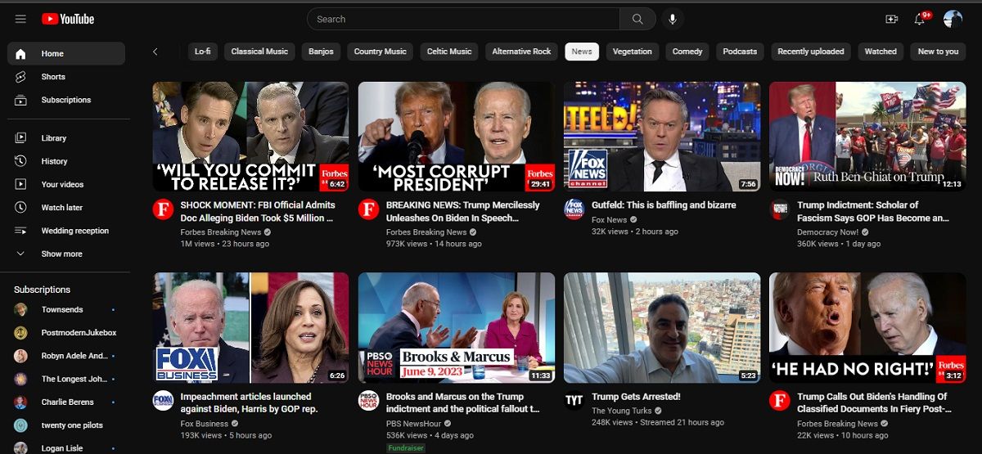Open 'Brooks and Marcus on the Trump' title

(x=463, y=402)
